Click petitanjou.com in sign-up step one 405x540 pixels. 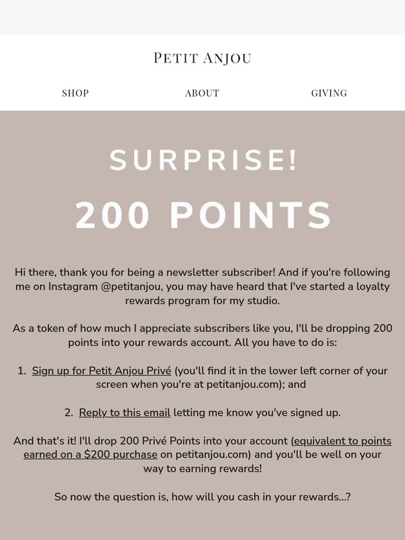[243, 384]
